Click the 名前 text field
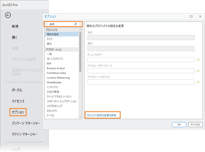The height and width of the screenshot is (152, 205). click(141, 37)
